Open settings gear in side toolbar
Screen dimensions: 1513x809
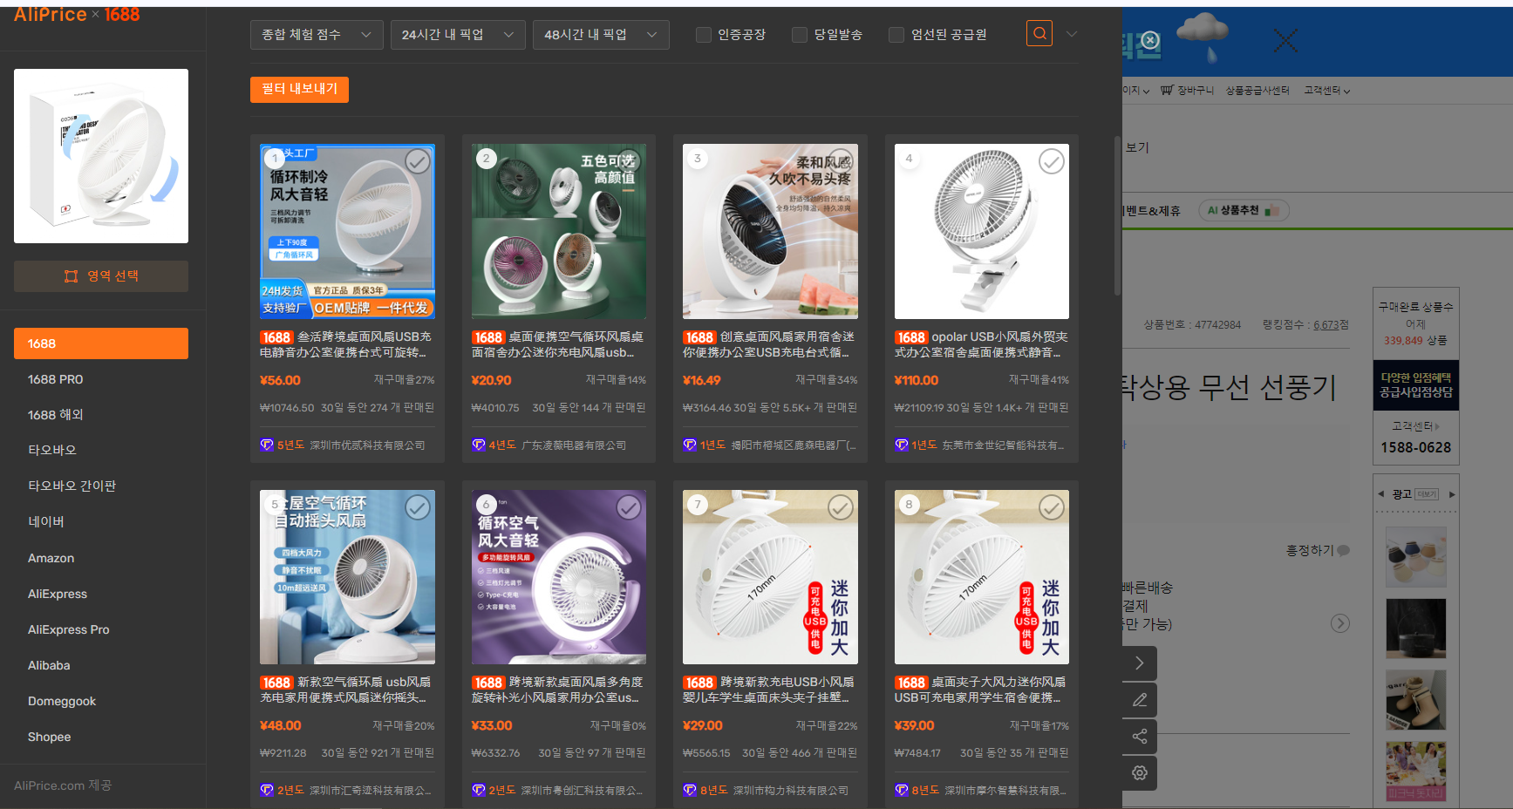pyautogui.click(x=1139, y=772)
